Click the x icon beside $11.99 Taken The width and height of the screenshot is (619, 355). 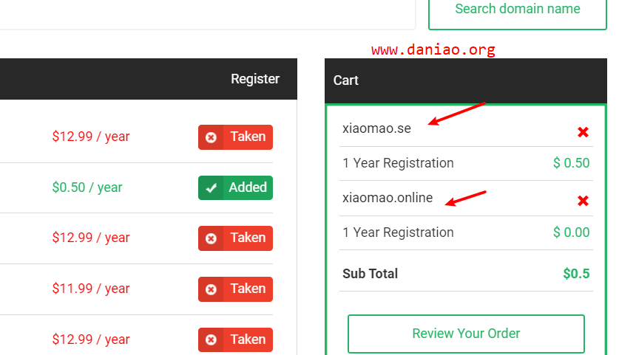pyautogui.click(x=212, y=289)
